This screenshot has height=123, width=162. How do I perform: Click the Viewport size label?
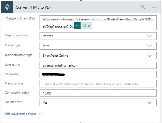click(14, 83)
